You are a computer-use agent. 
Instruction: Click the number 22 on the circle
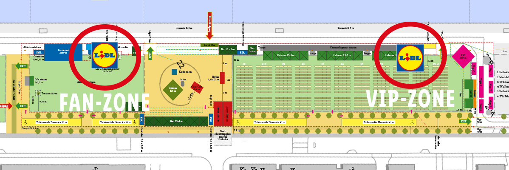point(181,65)
